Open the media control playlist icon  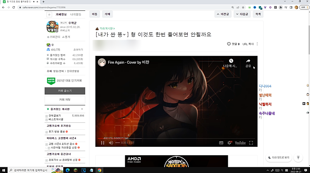coord(286,7)
